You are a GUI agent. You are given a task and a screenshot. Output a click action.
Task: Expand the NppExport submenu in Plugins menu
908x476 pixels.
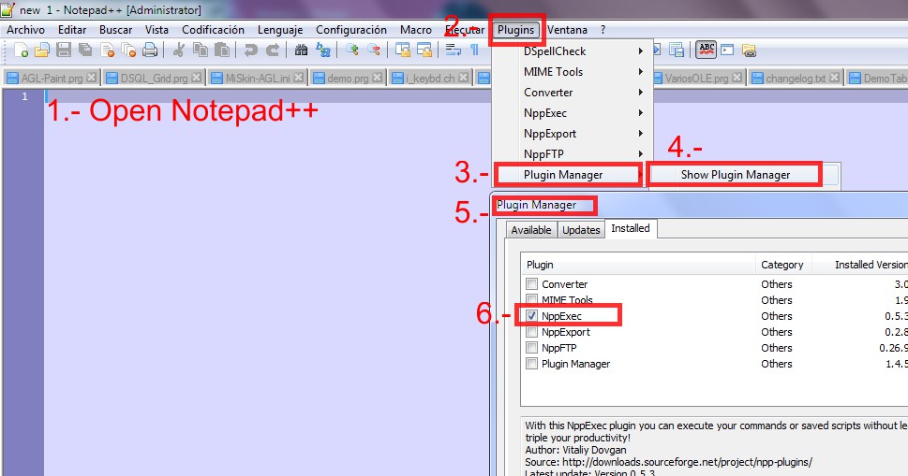click(x=573, y=134)
